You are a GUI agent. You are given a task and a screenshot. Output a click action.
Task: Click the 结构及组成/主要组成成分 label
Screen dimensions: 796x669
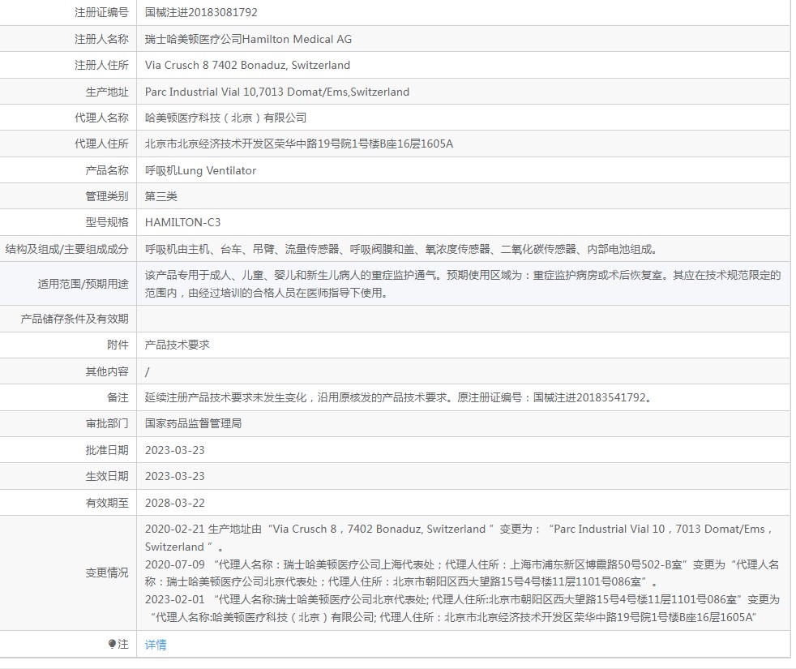[67, 249]
